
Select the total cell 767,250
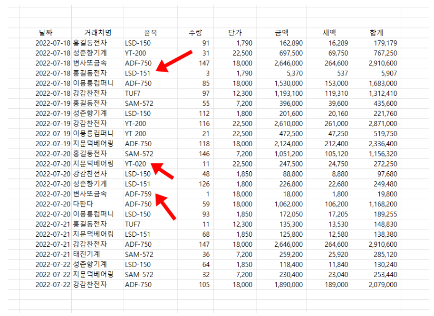376,53
